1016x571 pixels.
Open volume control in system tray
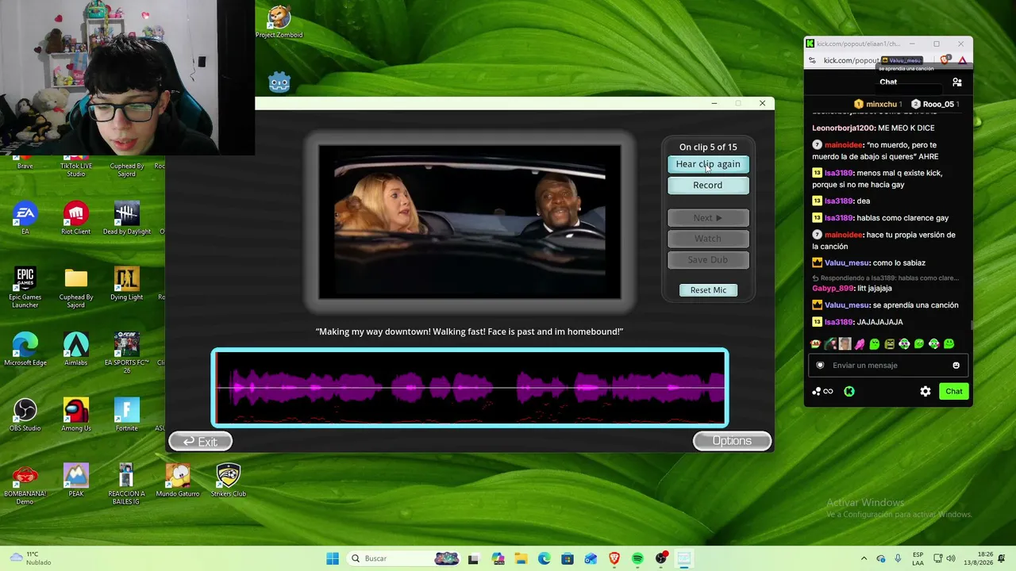(x=951, y=558)
